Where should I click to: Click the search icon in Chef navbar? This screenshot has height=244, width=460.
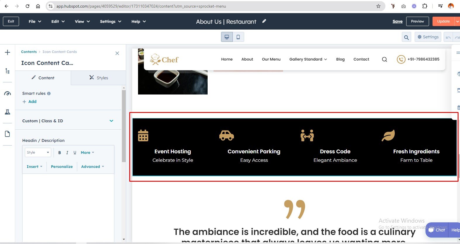click(x=384, y=59)
